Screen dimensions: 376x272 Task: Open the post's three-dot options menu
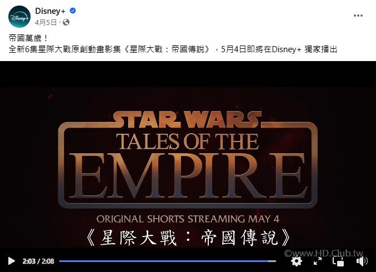click(x=358, y=16)
